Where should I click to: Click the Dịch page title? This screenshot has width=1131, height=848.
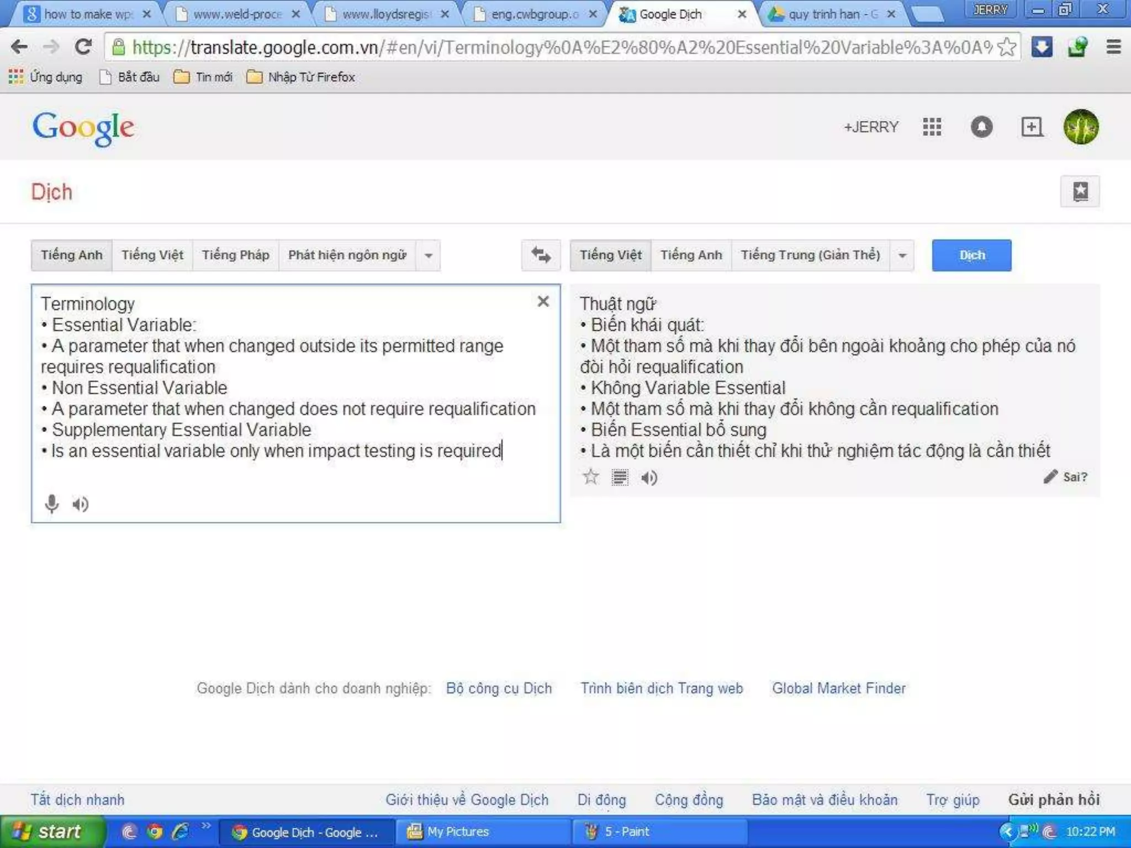[51, 192]
